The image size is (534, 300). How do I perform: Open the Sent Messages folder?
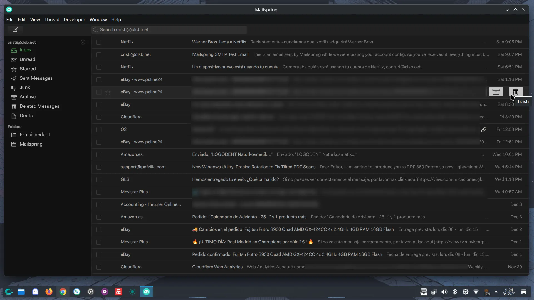[x=36, y=78]
